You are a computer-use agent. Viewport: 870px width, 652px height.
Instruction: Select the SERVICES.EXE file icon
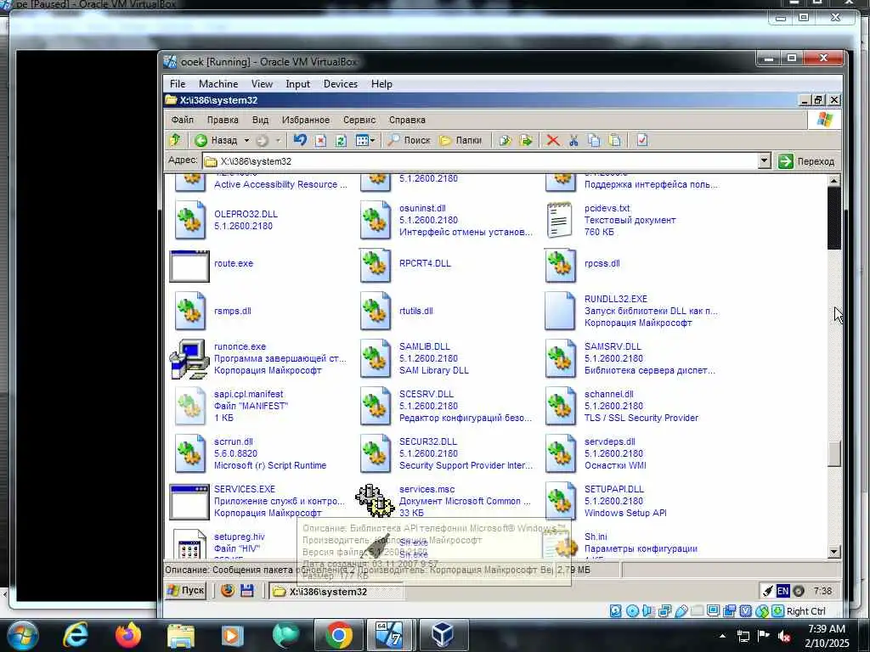(189, 502)
